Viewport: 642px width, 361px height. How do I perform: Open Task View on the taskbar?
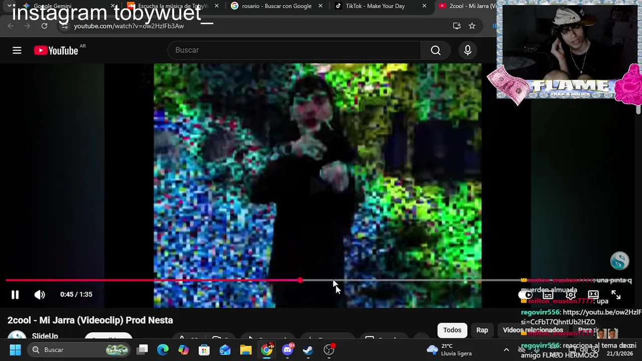pyautogui.click(x=142, y=350)
